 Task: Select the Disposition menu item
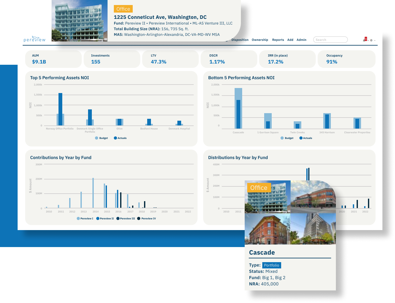(x=240, y=40)
